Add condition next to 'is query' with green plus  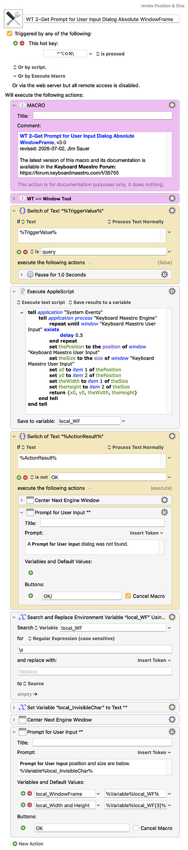(19, 252)
